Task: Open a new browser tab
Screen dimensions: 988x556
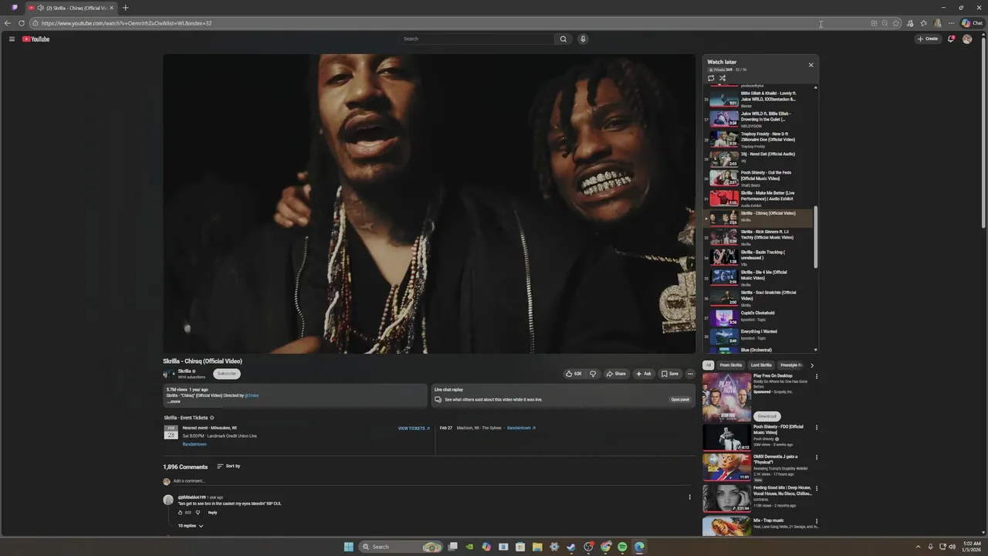Action: click(x=125, y=8)
